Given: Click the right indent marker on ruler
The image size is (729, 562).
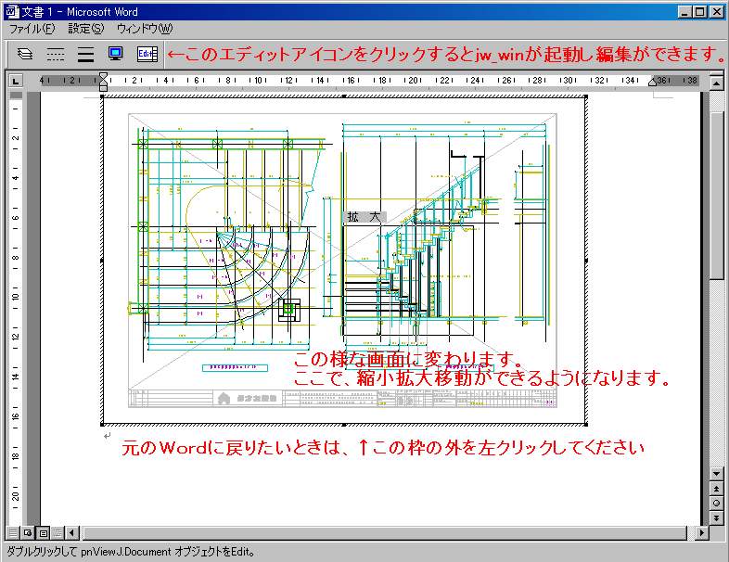Looking at the screenshot, I should [x=653, y=83].
